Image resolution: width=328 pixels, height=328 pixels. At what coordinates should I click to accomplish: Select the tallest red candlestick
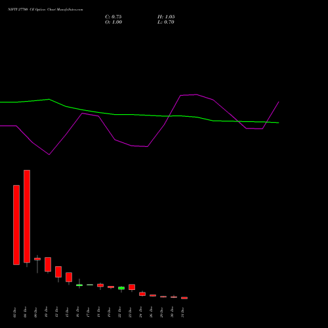click(27, 216)
